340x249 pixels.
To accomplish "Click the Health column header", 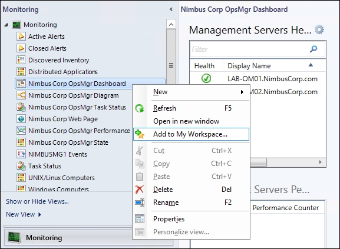I will 204,65.
